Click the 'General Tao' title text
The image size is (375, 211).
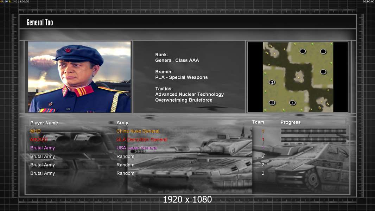[x=40, y=23]
